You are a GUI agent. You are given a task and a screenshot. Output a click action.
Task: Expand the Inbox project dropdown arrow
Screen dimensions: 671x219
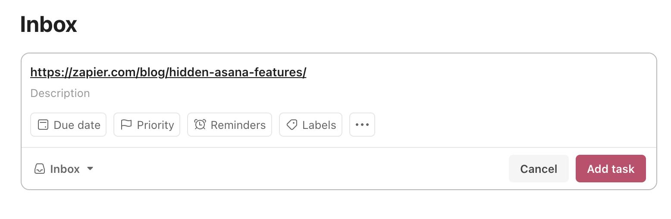tap(90, 169)
